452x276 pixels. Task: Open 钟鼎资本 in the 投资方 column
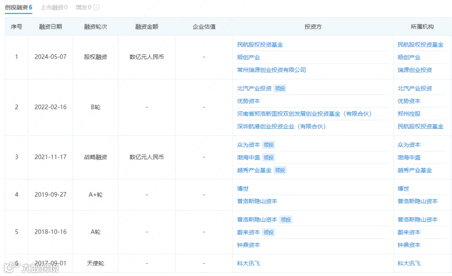[248, 245]
